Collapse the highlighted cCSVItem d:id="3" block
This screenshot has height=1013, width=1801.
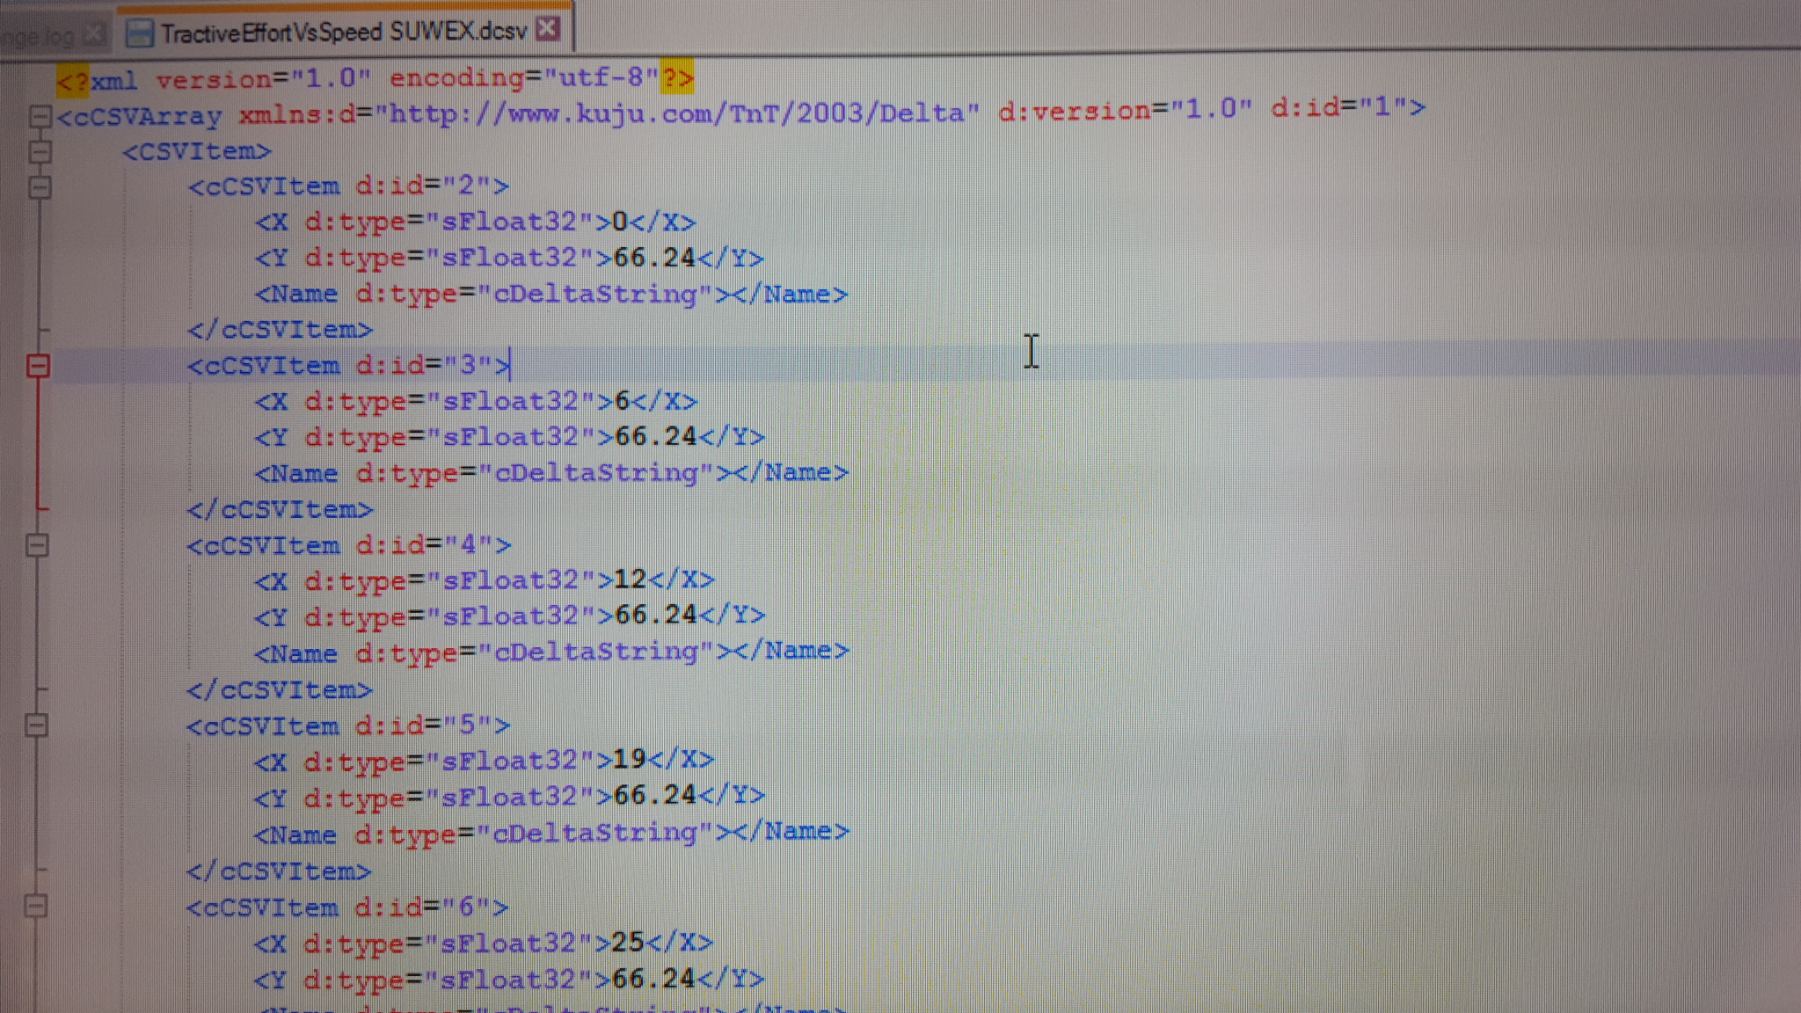click(x=38, y=366)
